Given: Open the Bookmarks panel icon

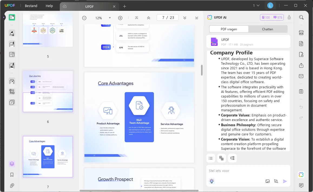Looking at the screenshot, I should 12,175.
